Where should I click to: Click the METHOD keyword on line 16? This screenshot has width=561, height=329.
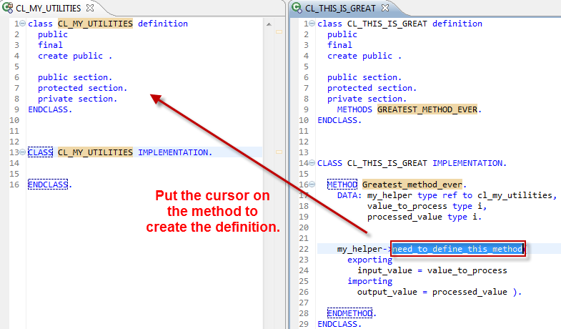[x=342, y=185]
